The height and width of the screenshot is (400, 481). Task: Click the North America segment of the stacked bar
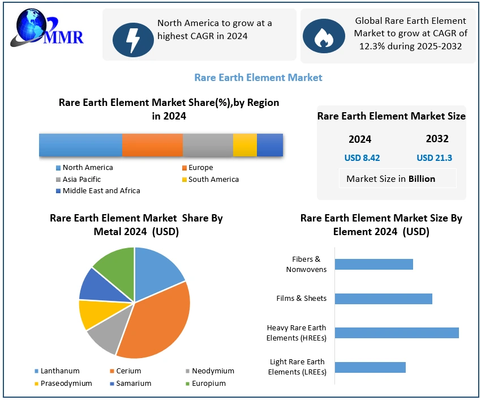[x=79, y=145]
